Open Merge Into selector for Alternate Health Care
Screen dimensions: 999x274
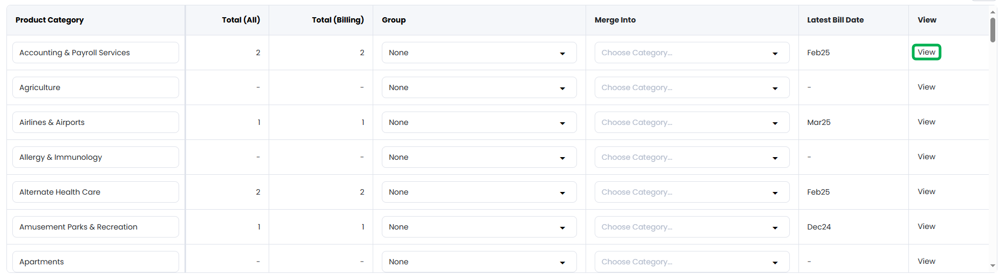click(692, 192)
